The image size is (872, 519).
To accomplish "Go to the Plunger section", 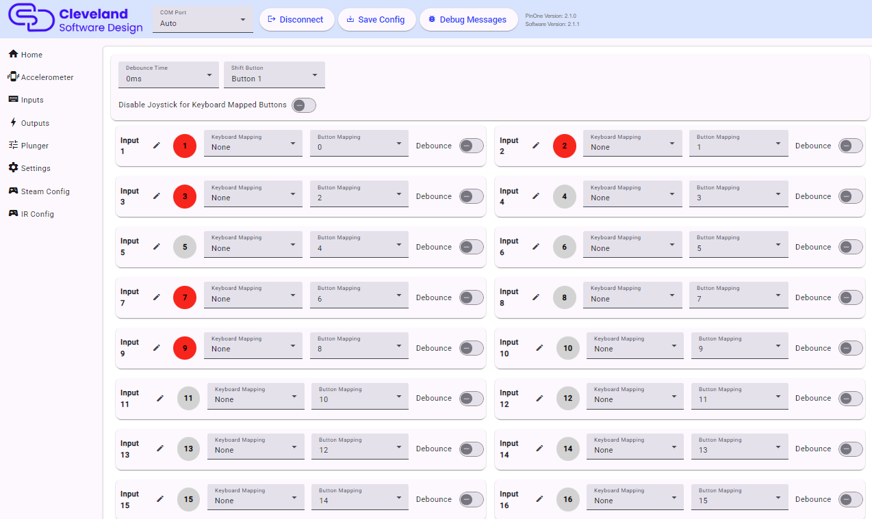I will coord(34,146).
